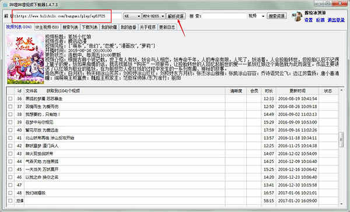Screen dimensions: 350x212
Task: Click the 搜索资源 button
Action: pyautogui.click(x=276, y=16)
